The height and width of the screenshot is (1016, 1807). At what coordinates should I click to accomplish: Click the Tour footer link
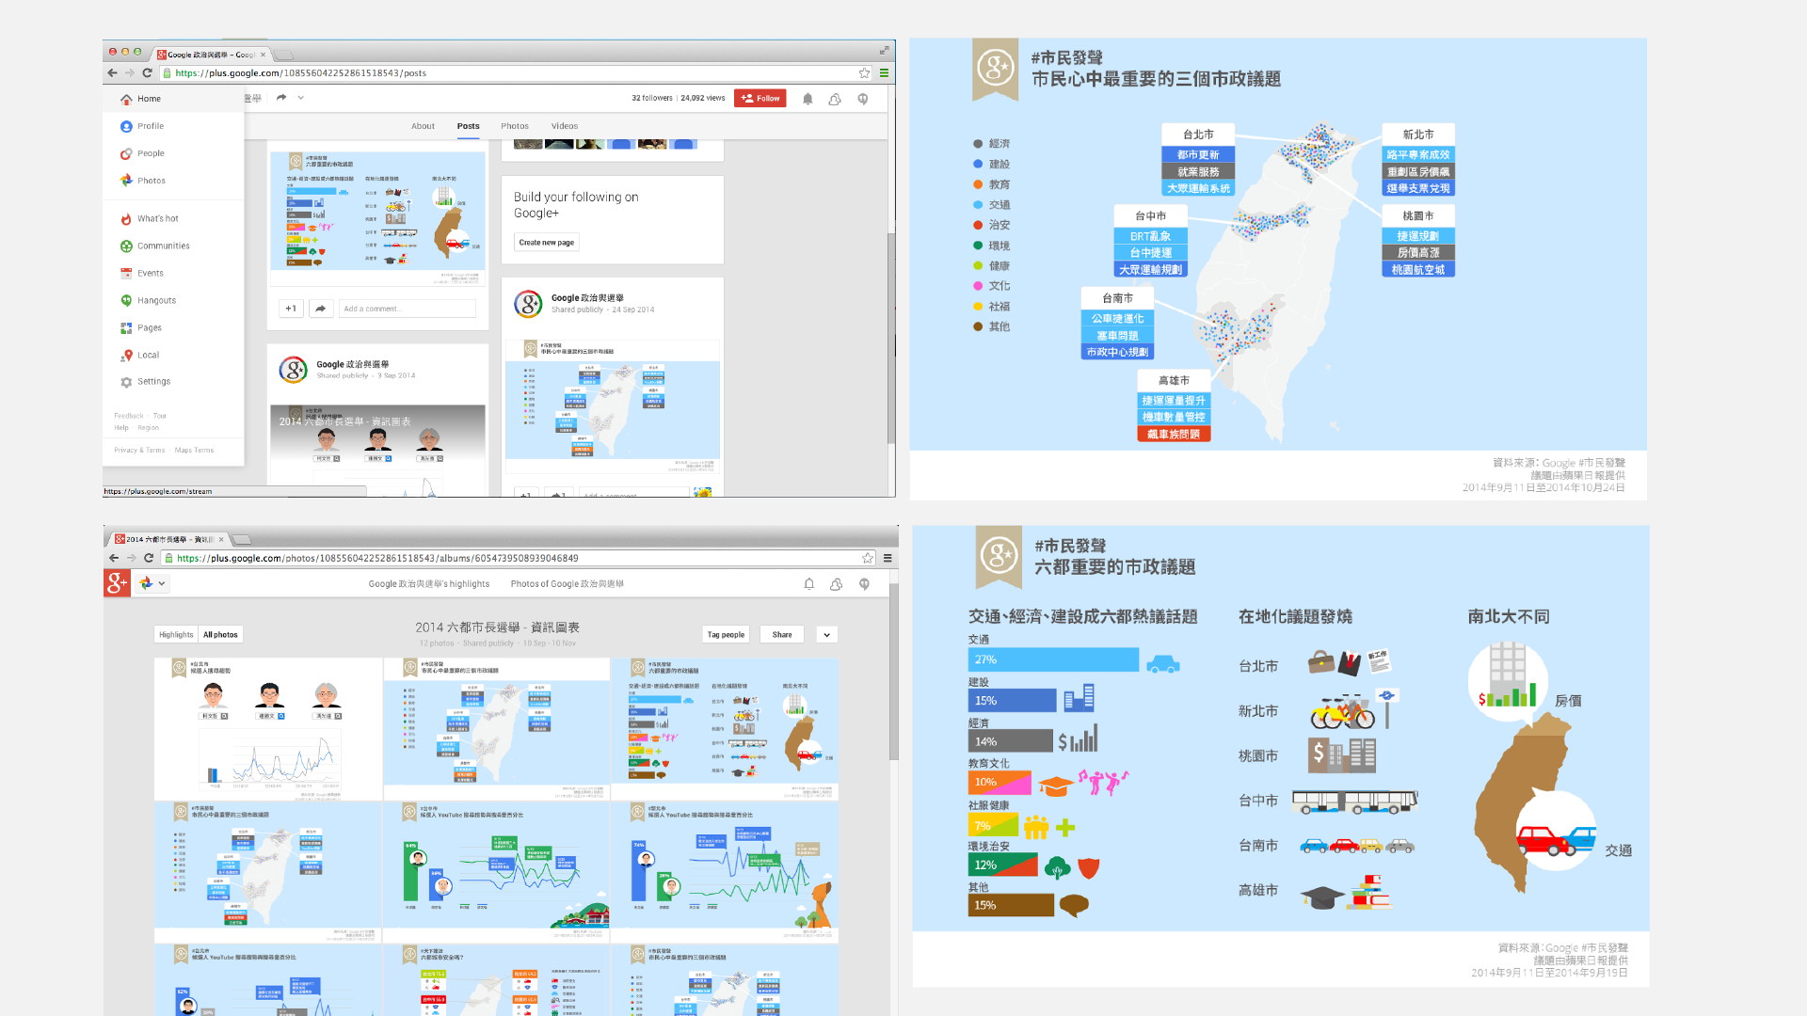(160, 416)
